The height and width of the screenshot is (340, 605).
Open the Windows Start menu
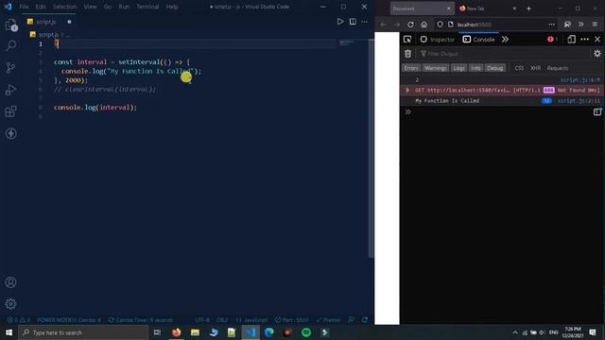(x=9, y=332)
